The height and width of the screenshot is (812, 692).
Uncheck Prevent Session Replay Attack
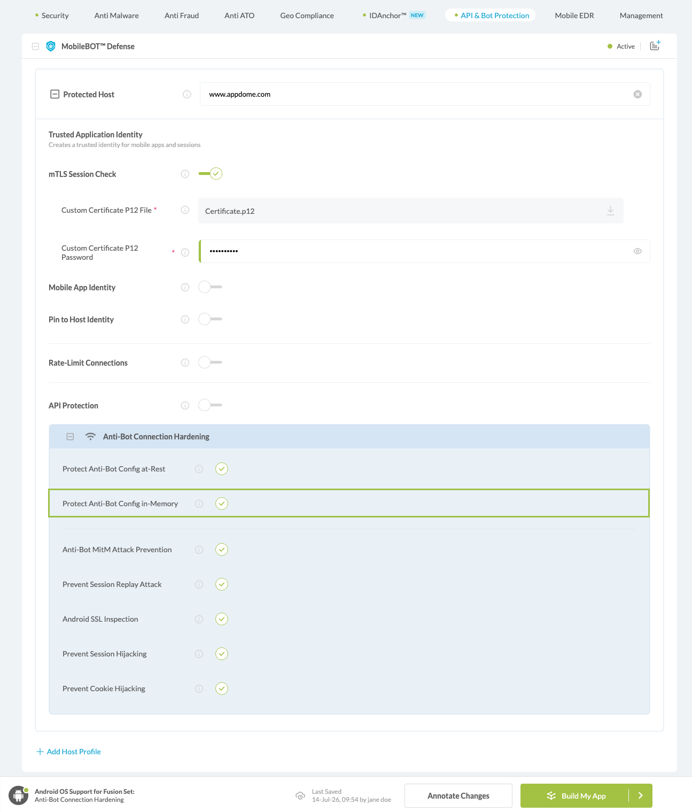click(222, 584)
